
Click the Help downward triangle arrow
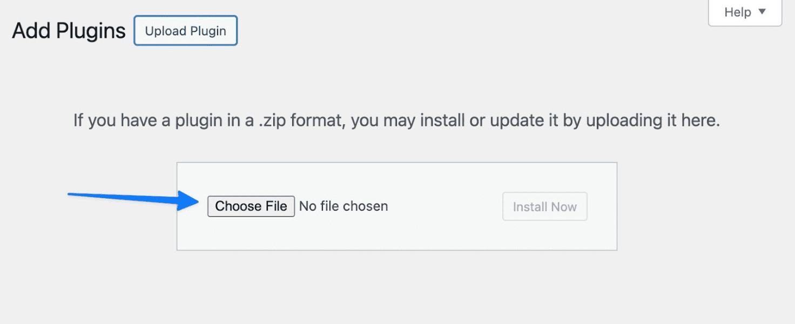pos(762,11)
